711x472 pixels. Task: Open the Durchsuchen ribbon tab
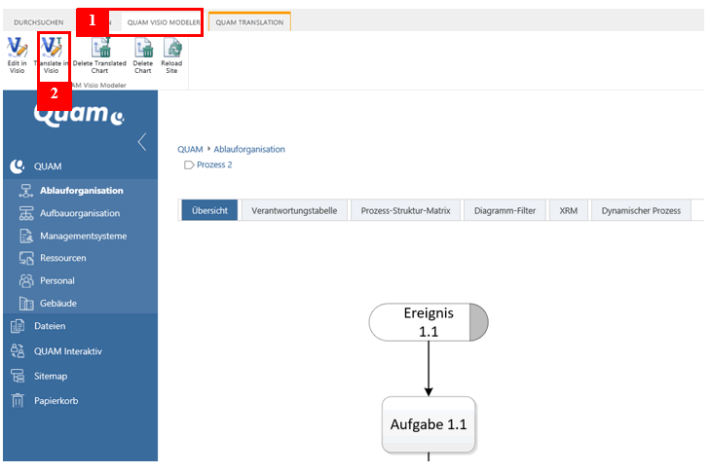36,21
